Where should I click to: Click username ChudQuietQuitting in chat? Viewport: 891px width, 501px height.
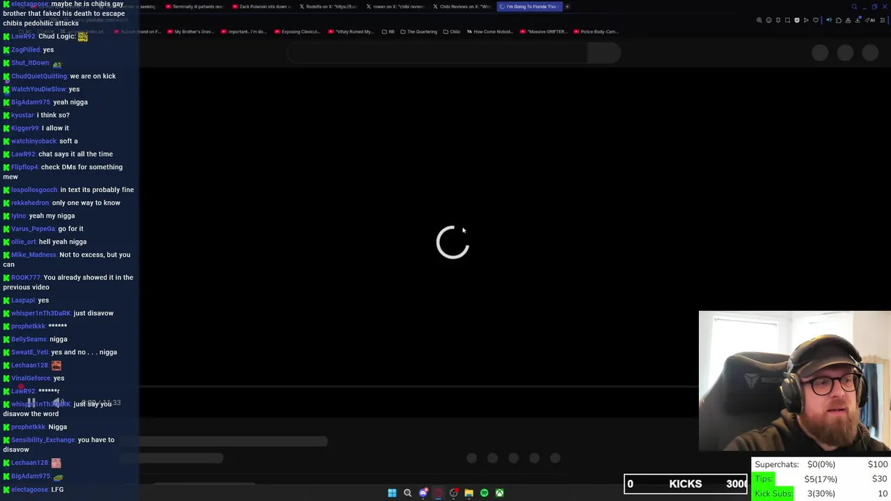click(39, 76)
